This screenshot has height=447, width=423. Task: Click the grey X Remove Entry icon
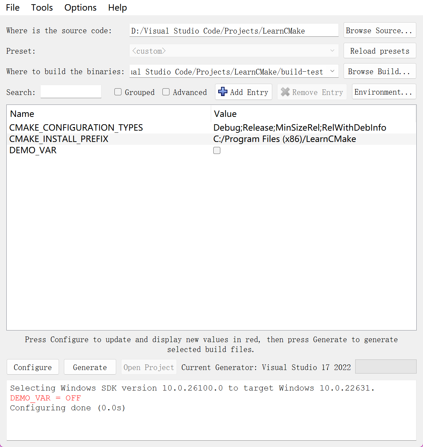tap(285, 92)
